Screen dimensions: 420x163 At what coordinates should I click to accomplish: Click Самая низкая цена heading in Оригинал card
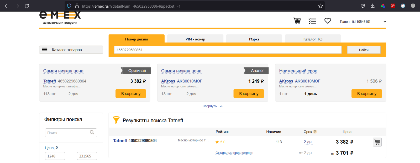pos(63,71)
